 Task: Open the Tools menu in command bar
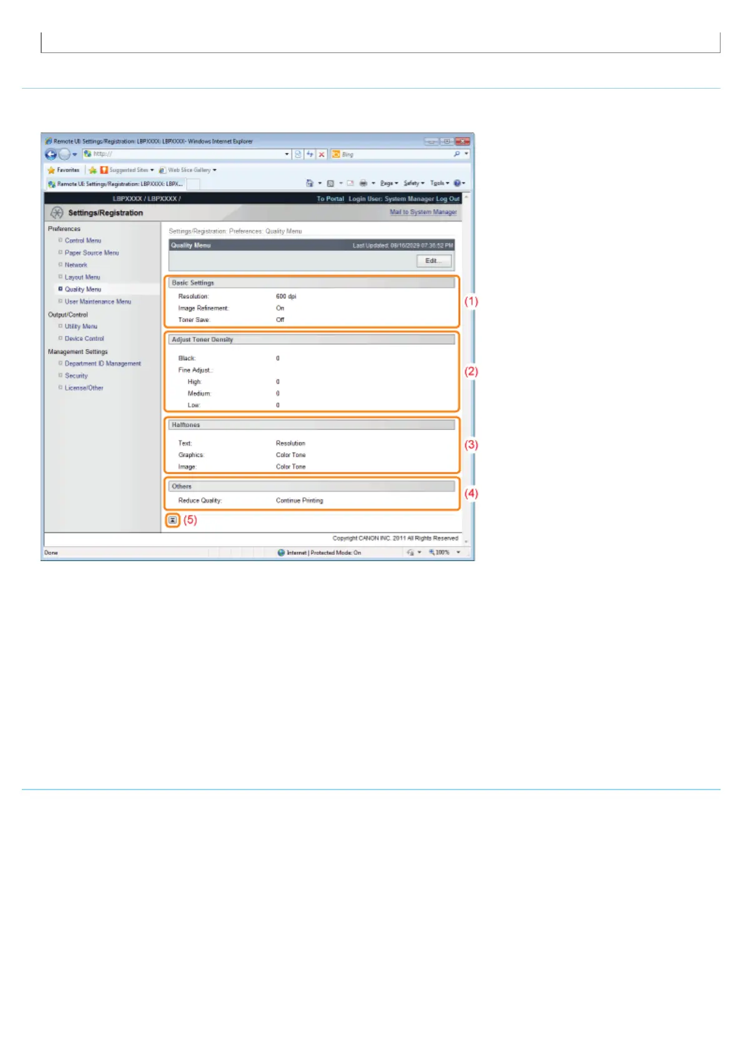click(x=440, y=183)
